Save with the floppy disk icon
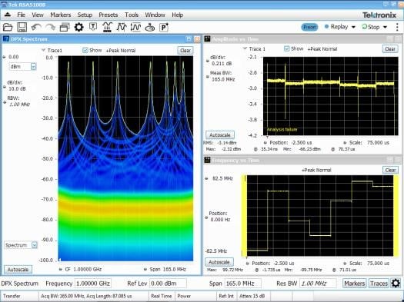This screenshot has width=404, height=302. pos(22,27)
